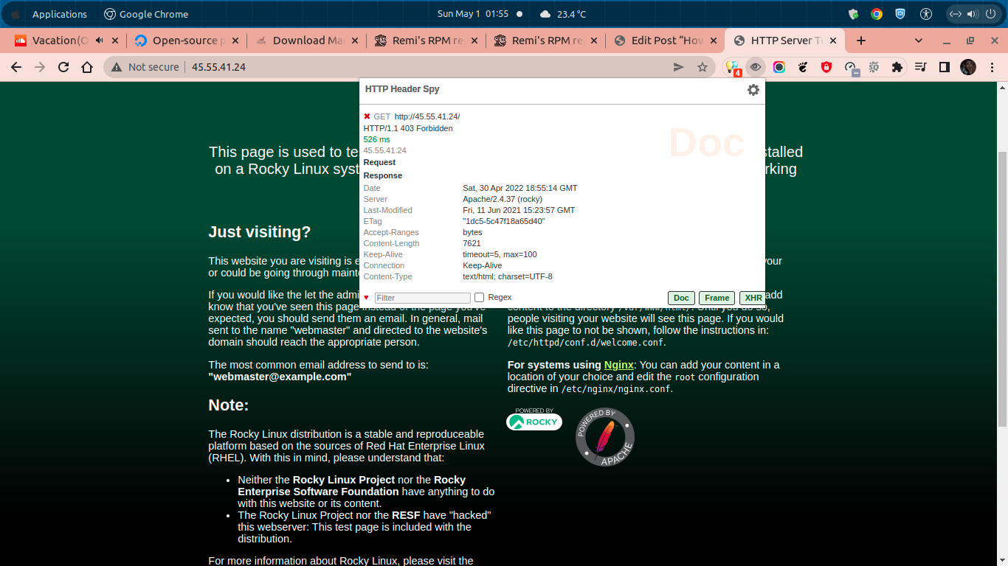This screenshot has width=1008, height=566.
Task: Click the Content-Type text/html; charset=UTF-8 value
Action: click(508, 276)
